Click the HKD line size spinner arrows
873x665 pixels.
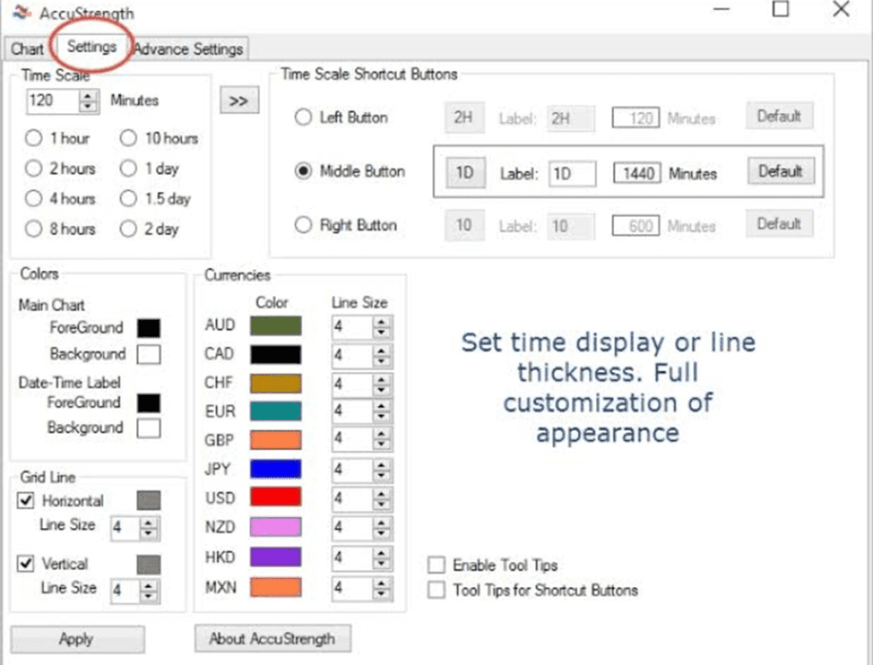click(x=381, y=558)
